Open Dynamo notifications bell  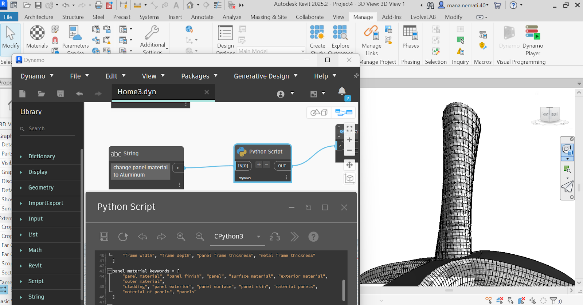coord(342,91)
